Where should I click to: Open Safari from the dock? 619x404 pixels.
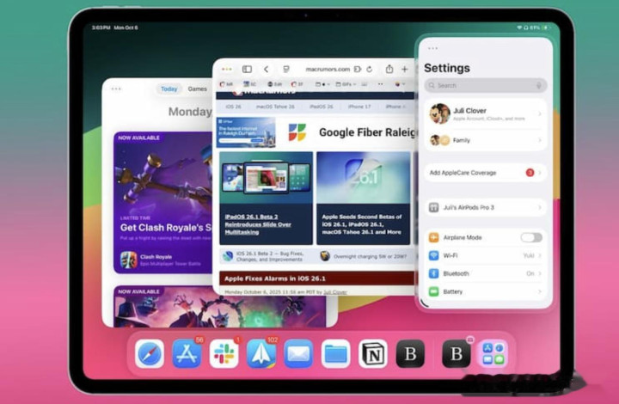click(150, 354)
